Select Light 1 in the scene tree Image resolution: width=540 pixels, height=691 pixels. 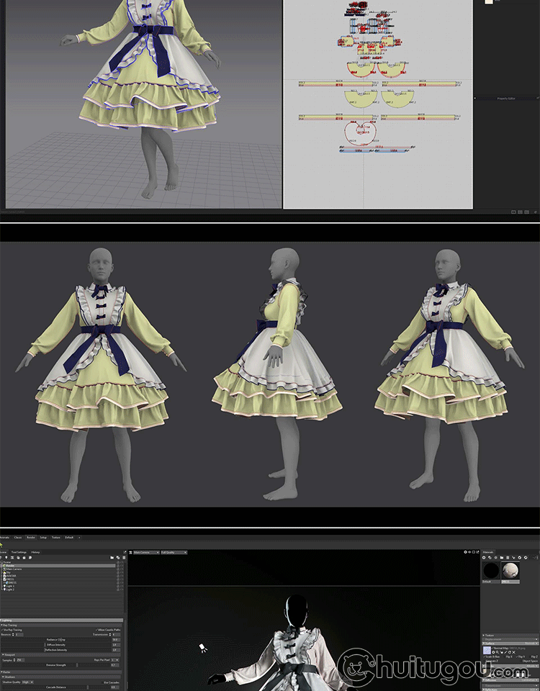[9, 585]
